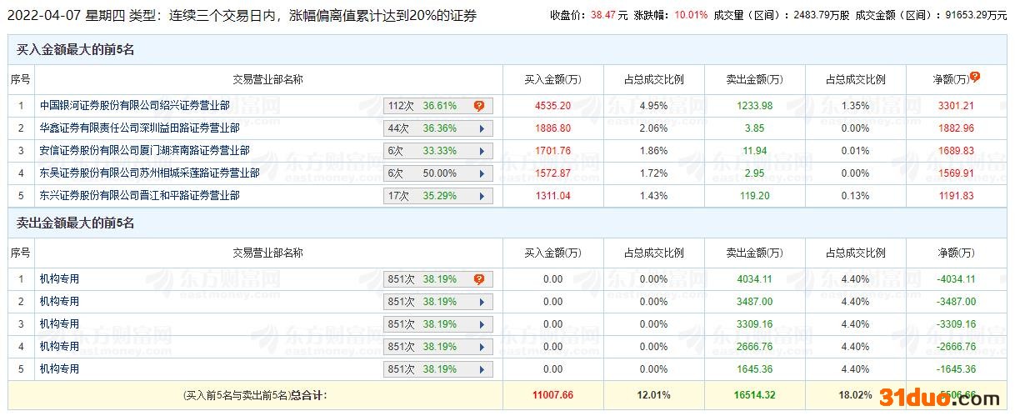1015x416 pixels.
Task: Expand the 机构专用 row with 2666.76 sold
Action: pos(482,347)
